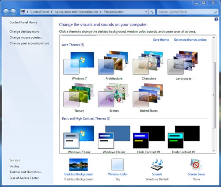This screenshot has width=221, height=187.
Task: Click the Control Panel icon in address bar
Action: click(23, 12)
